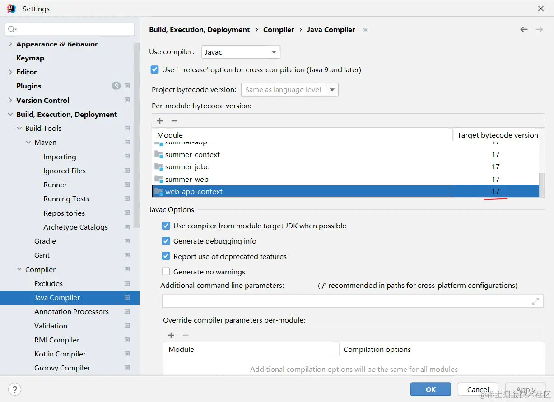This screenshot has width=554, height=402.
Task: Click the module table vertical scrollbar
Action: 542,185
